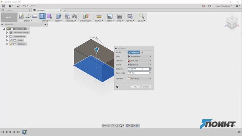Collapse the Browser panel arrows
This screenshot has width=242, height=136.
tap(2, 25)
